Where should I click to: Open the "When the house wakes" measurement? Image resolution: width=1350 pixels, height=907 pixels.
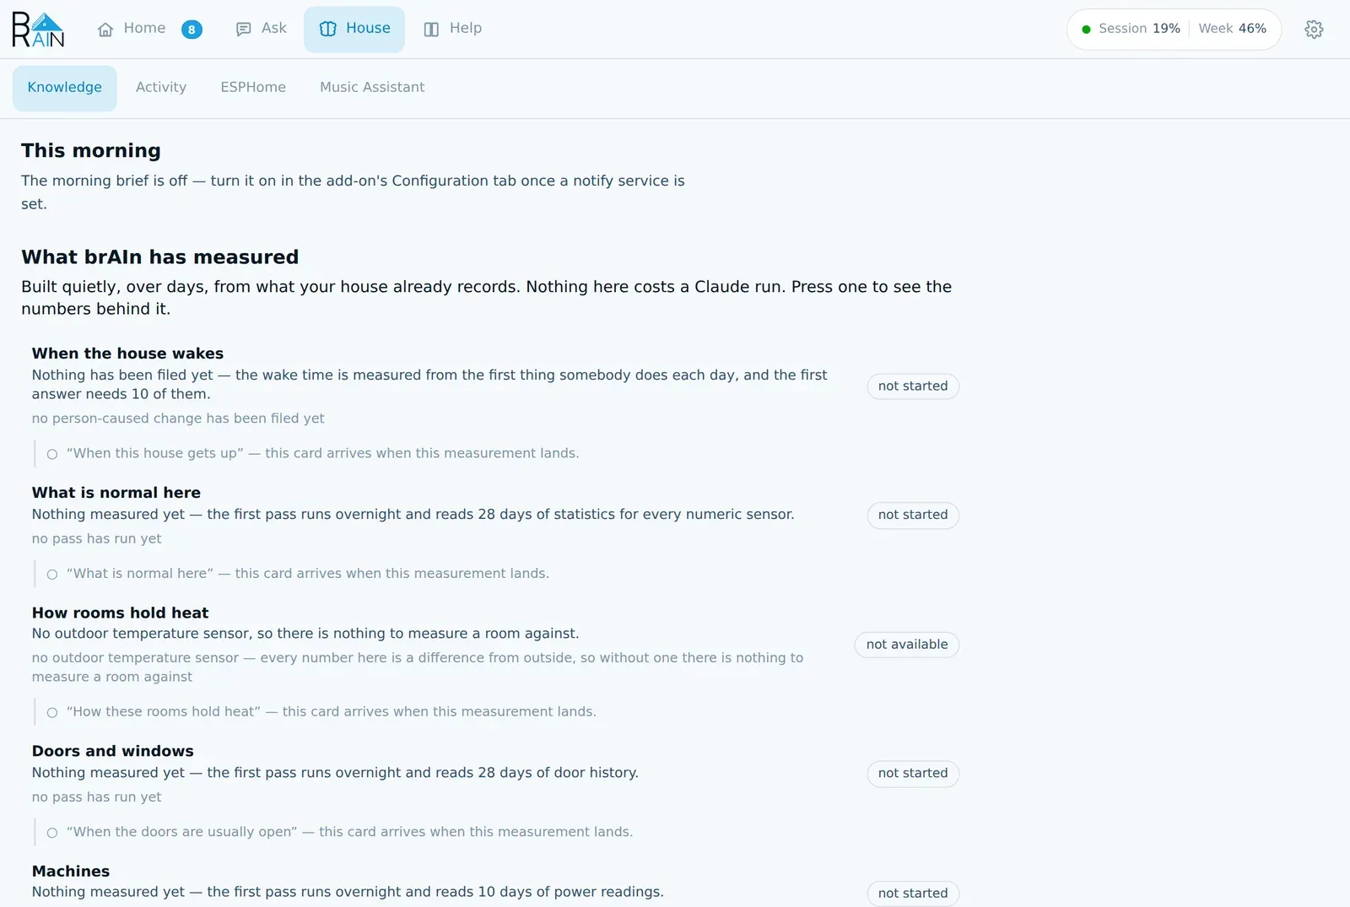click(x=495, y=386)
